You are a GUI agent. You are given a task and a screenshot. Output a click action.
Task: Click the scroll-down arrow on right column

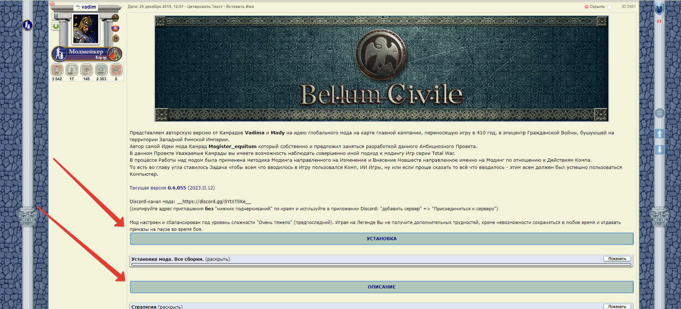659,150
